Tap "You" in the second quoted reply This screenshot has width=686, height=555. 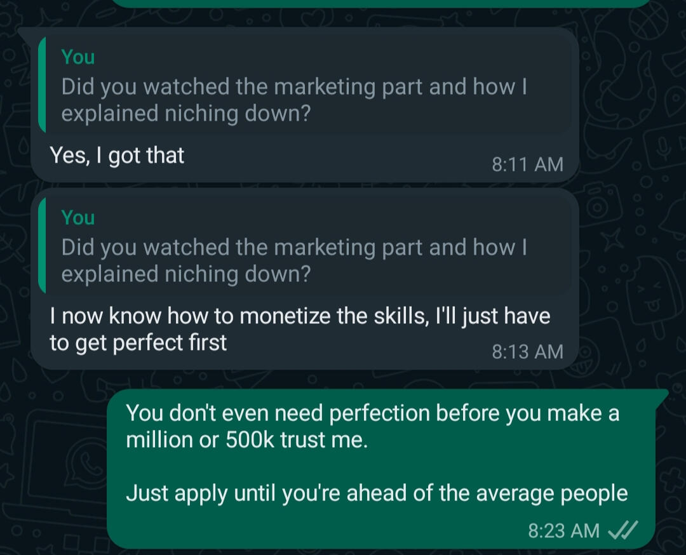click(78, 218)
